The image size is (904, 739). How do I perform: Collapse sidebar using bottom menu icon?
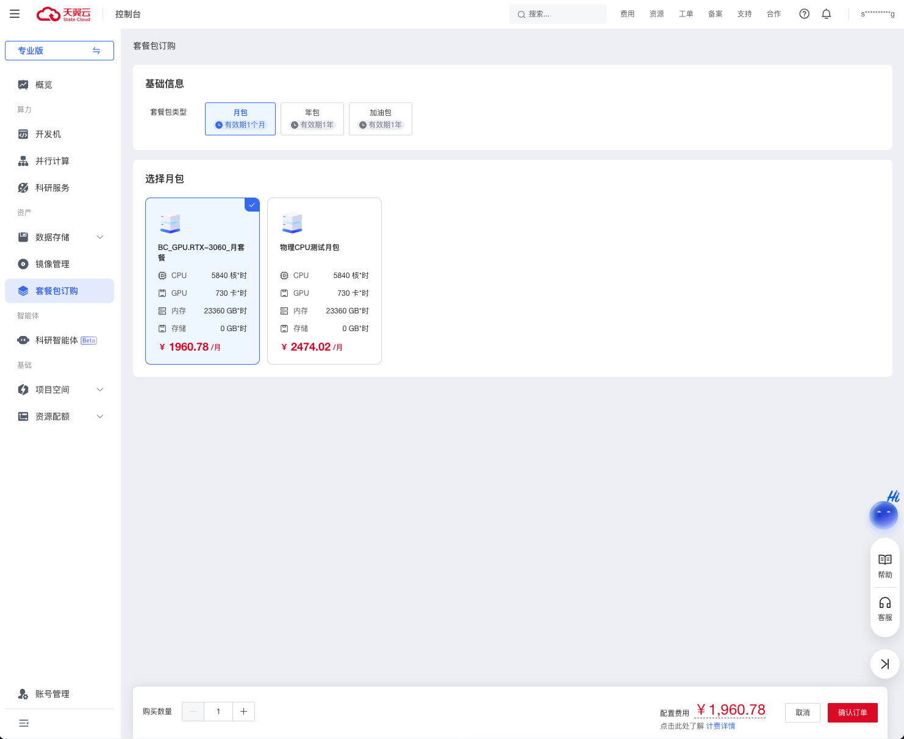(24, 723)
